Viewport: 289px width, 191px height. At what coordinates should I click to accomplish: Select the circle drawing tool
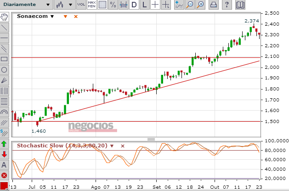click(x=4, y=70)
